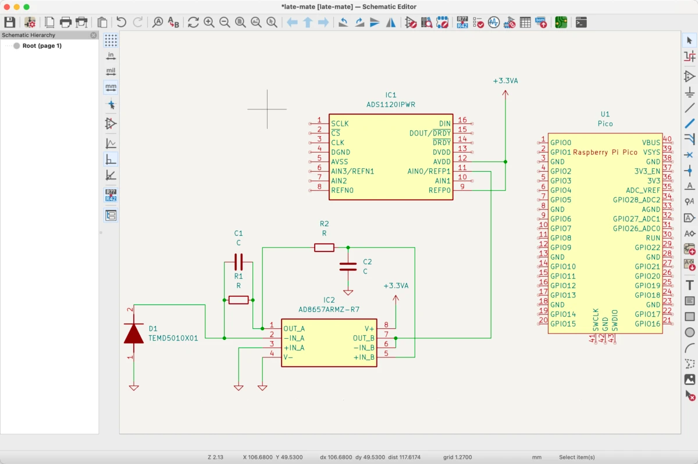Viewport: 698px width, 464px height.
Task: Run the Electrical Rules Checker
Action: tap(478, 22)
